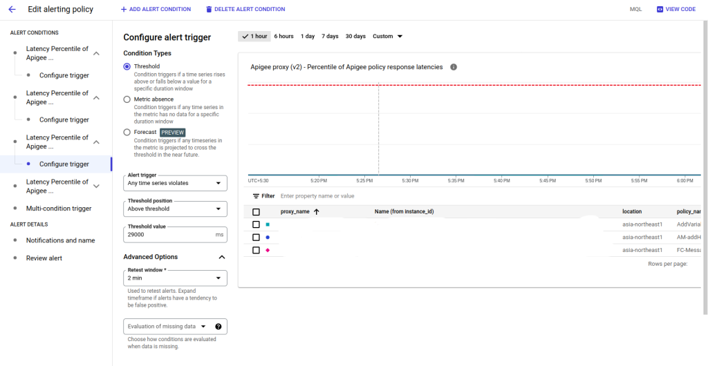This screenshot has height=366, width=708.
Task: Open Configure trigger under first condition
Action: [64, 75]
